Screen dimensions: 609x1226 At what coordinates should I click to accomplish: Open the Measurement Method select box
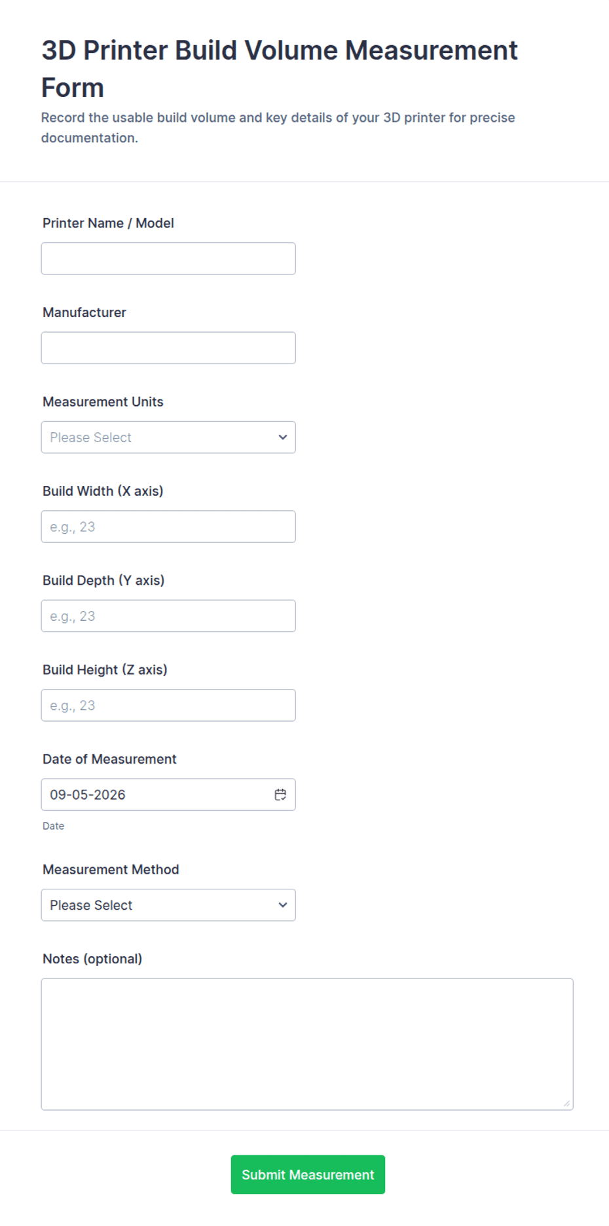pos(168,904)
